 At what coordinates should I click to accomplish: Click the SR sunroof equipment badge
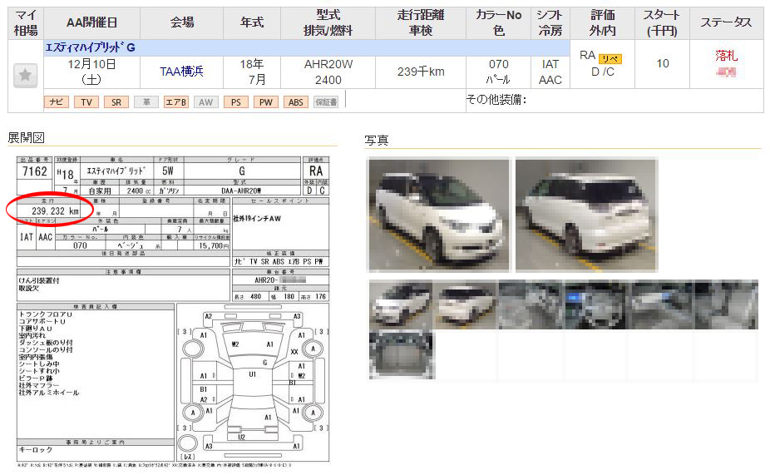(x=116, y=102)
